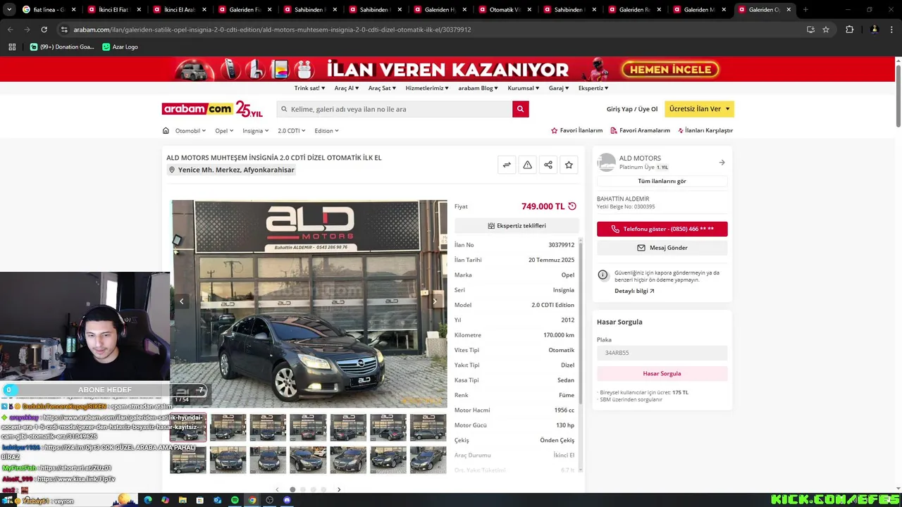Image resolution: width=902 pixels, height=507 pixels.
Task: Open Azar Logo bookmark
Action: click(x=120, y=46)
